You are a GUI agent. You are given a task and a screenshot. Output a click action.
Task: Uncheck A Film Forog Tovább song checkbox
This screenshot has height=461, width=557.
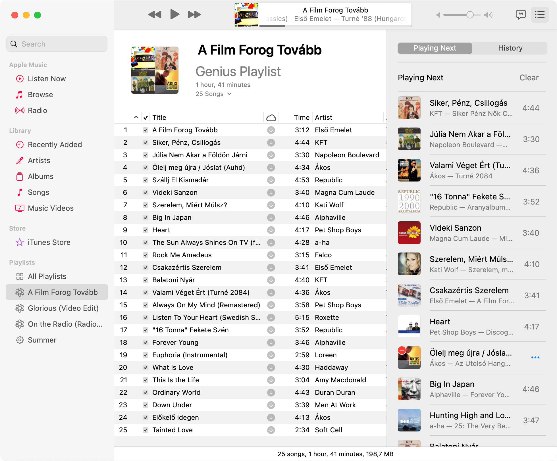(146, 130)
